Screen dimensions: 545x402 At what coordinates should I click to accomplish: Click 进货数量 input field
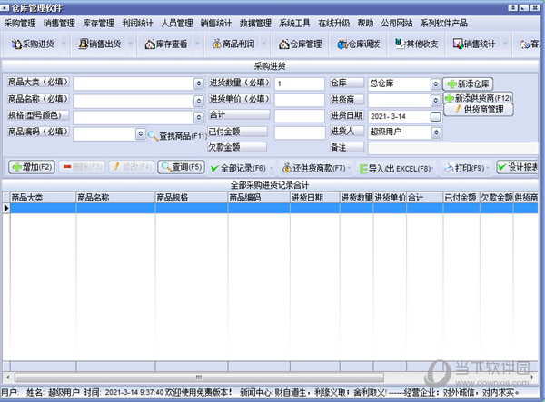299,83
